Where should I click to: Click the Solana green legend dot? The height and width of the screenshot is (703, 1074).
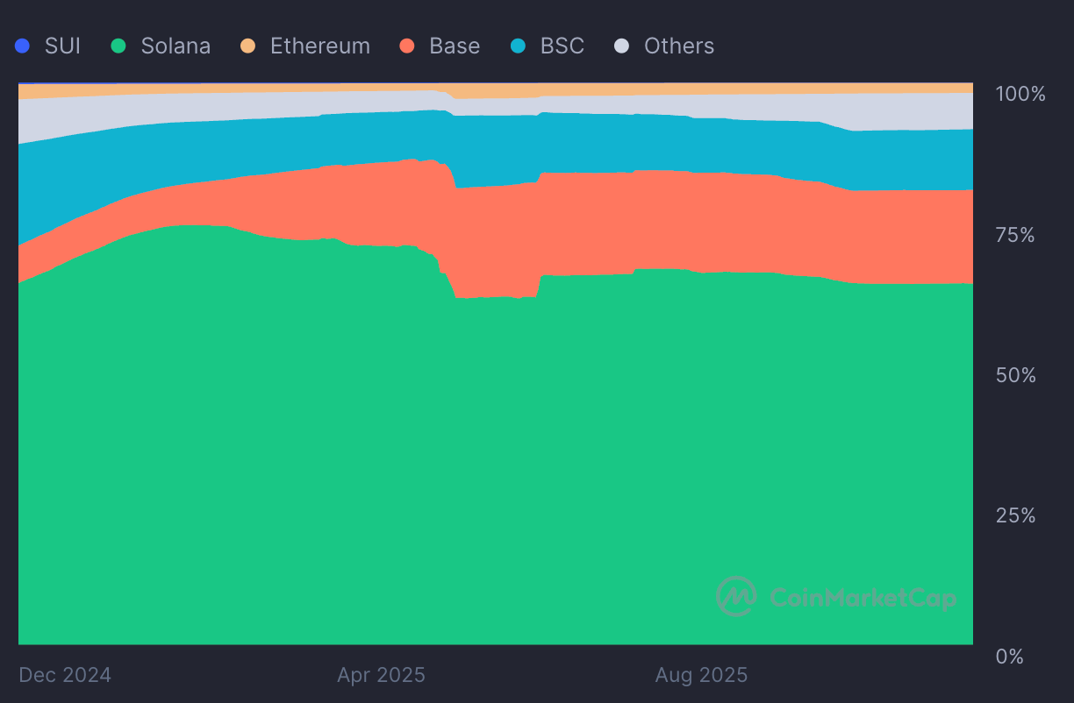point(118,46)
